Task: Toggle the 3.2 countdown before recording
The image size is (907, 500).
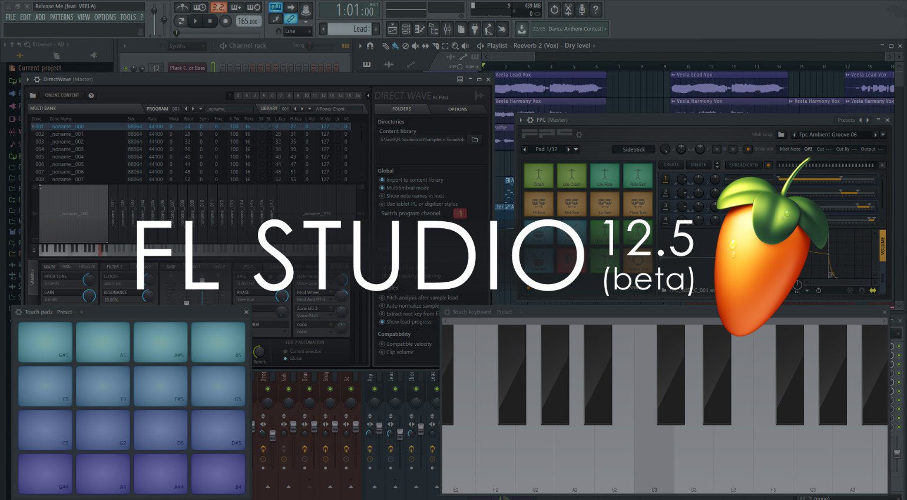Action: [218, 8]
